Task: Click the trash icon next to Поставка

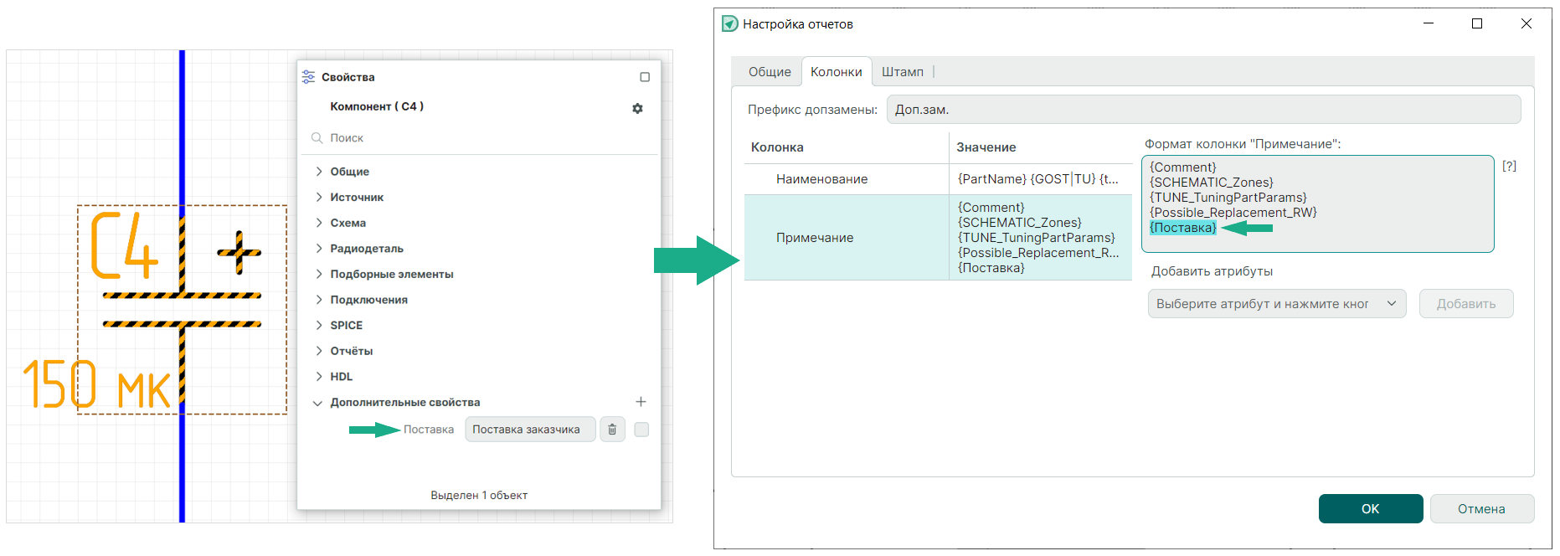Action: point(612,430)
